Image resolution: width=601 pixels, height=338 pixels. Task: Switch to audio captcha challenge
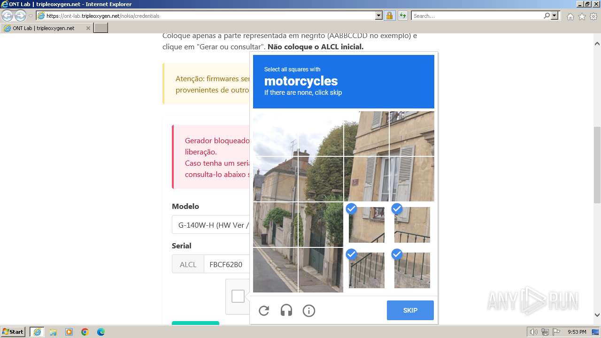pos(286,310)
